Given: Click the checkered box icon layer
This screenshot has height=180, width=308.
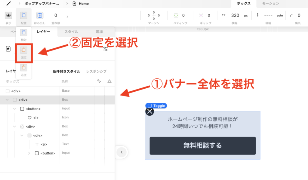Looking at the screenshot, I should [22, 127].
